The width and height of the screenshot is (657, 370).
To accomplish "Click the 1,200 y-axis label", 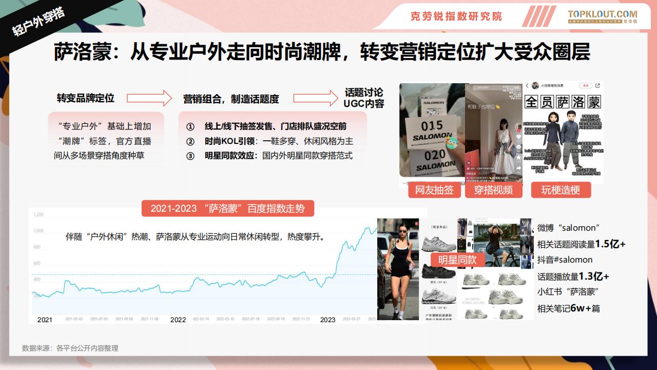I will point(38,214).
